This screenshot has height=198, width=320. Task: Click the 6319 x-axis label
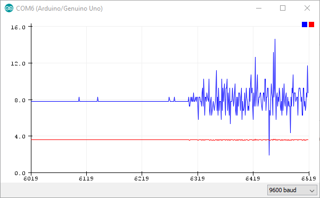198,179
